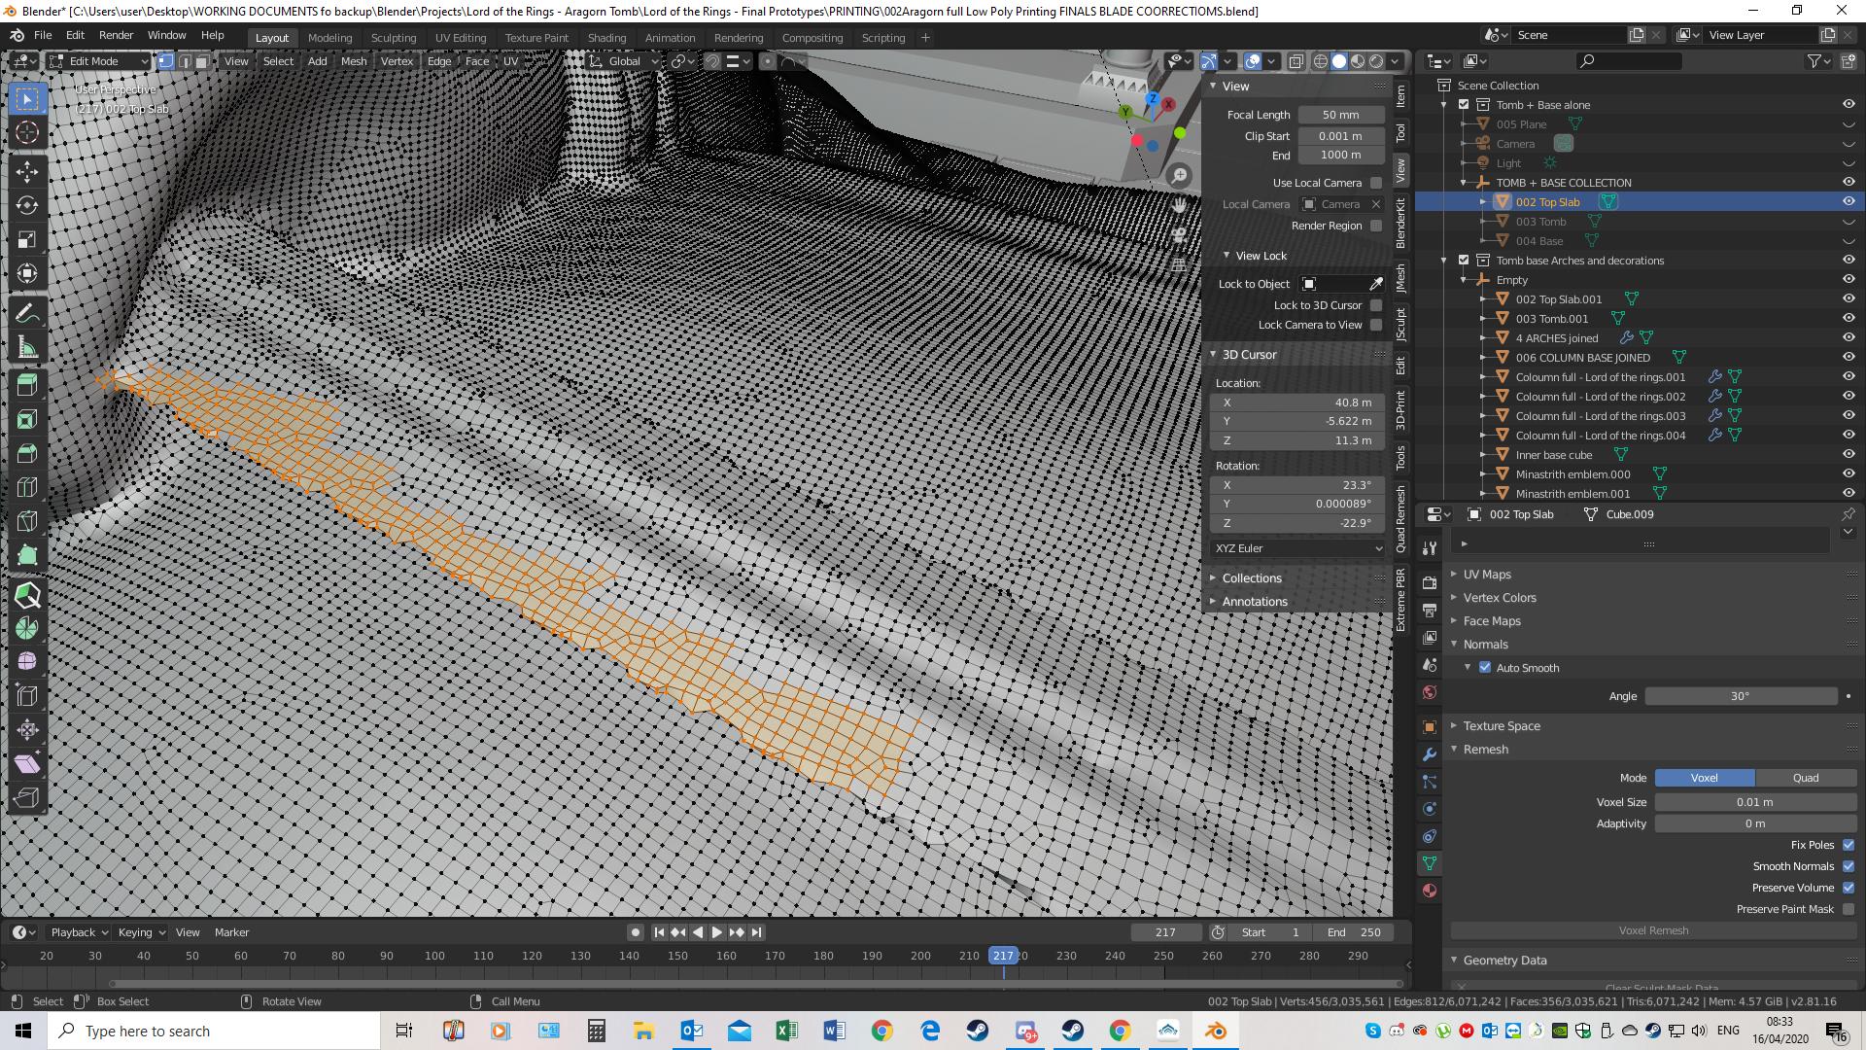The width and height of the screenshot is (1866, 1050).
Task: Expand the Collections panel
Action: click(1252, 578)
